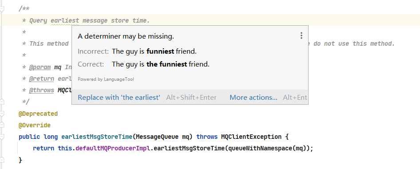Click the @Override annotation

pyautogui.click(x=35, y=125)
